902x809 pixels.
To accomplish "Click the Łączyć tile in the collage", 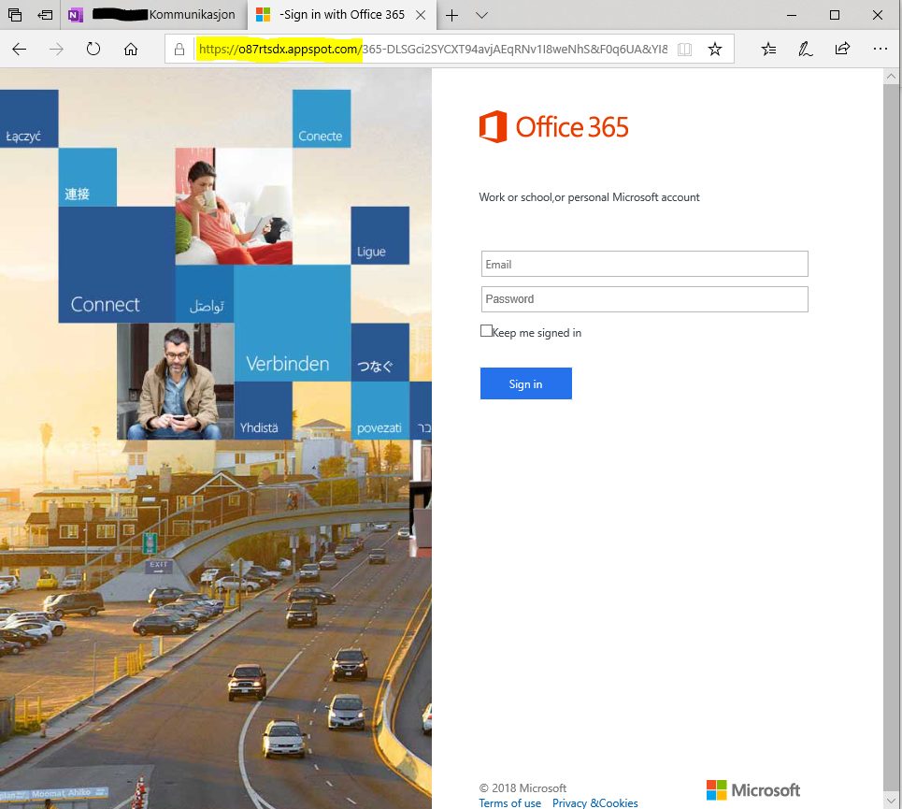I will point(29,119).
